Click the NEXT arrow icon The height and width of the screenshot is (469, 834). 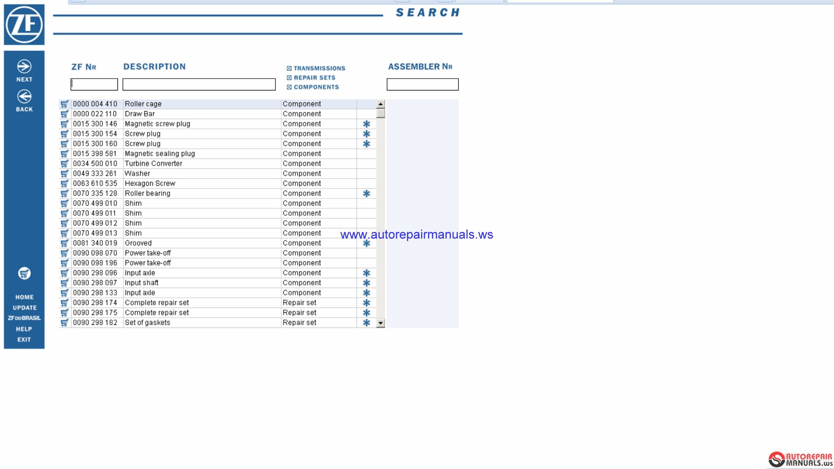[x=24, y=66]
